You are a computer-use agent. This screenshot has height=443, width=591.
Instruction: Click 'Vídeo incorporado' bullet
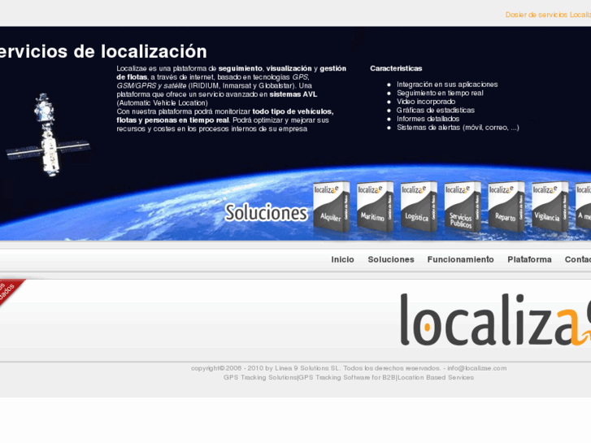coord(426,102)
